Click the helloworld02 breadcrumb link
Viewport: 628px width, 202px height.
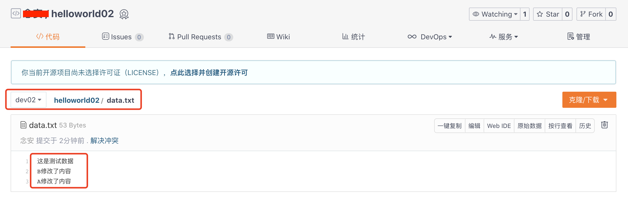pyautogui.click(x=76, y=100)
